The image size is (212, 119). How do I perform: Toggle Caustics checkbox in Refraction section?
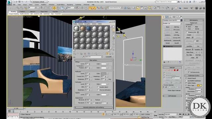coord(98,87)
